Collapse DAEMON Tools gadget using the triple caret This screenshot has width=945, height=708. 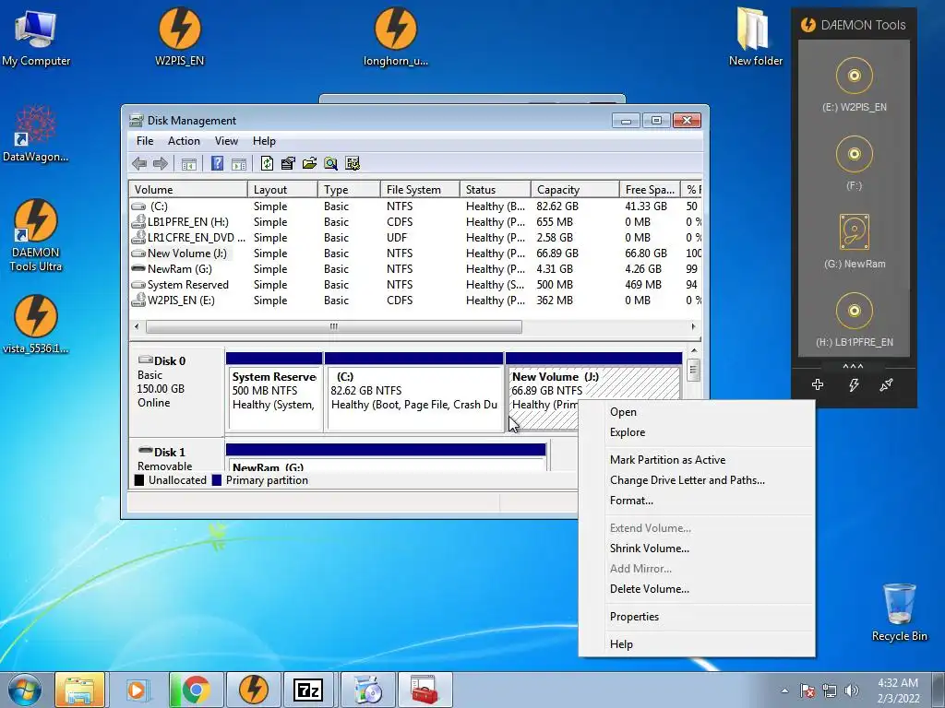click(x=853, y=366)
